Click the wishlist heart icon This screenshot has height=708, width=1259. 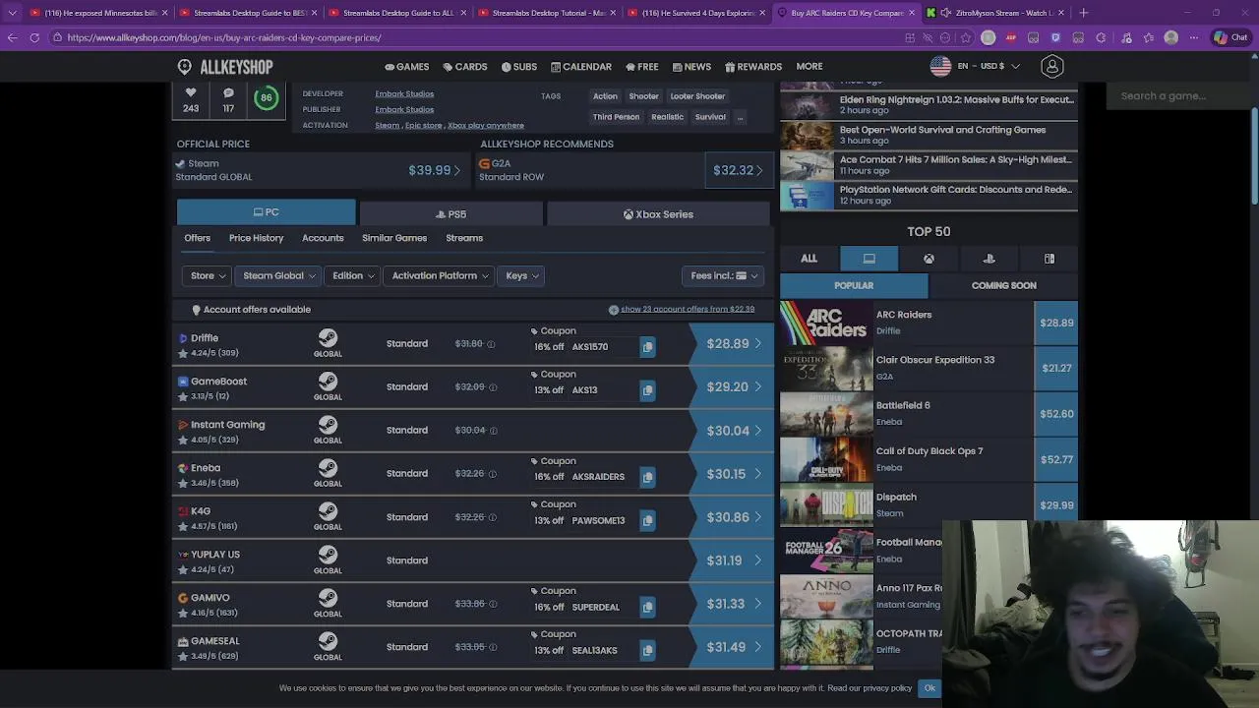click(x=191, y=93)
